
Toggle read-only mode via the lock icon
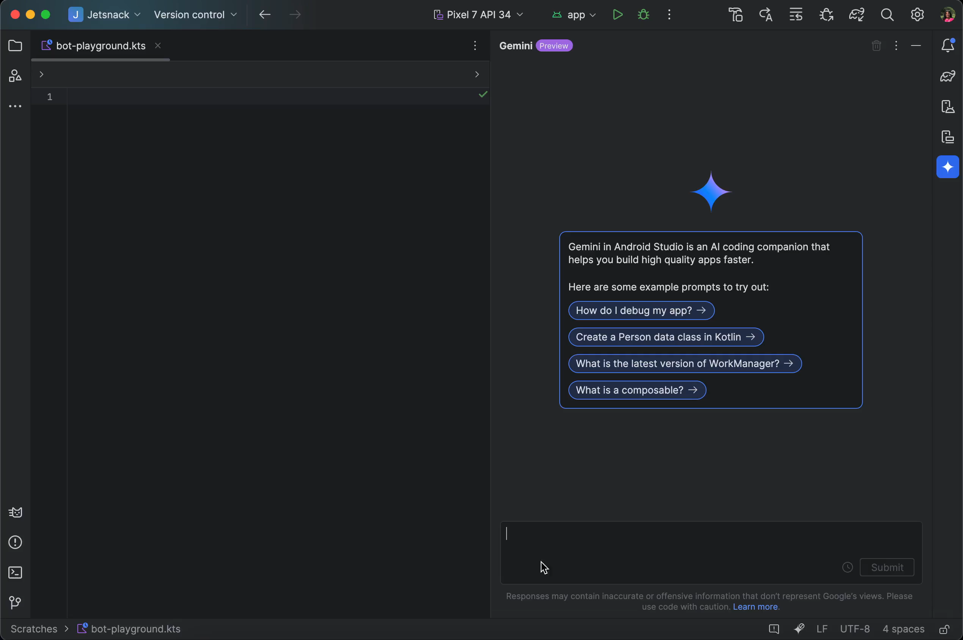[x=945, y=629]
